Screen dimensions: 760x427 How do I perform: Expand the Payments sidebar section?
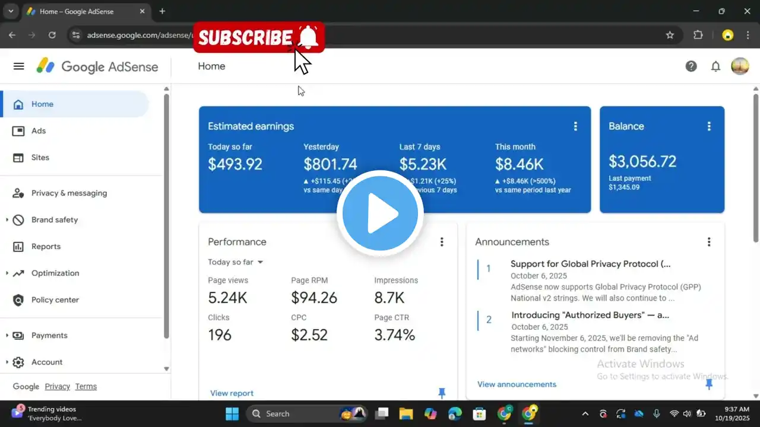point(7,336)
